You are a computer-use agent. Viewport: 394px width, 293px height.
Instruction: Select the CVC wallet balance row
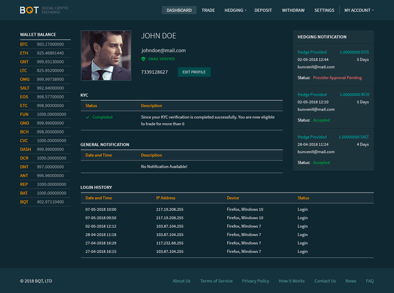point(45,141)
